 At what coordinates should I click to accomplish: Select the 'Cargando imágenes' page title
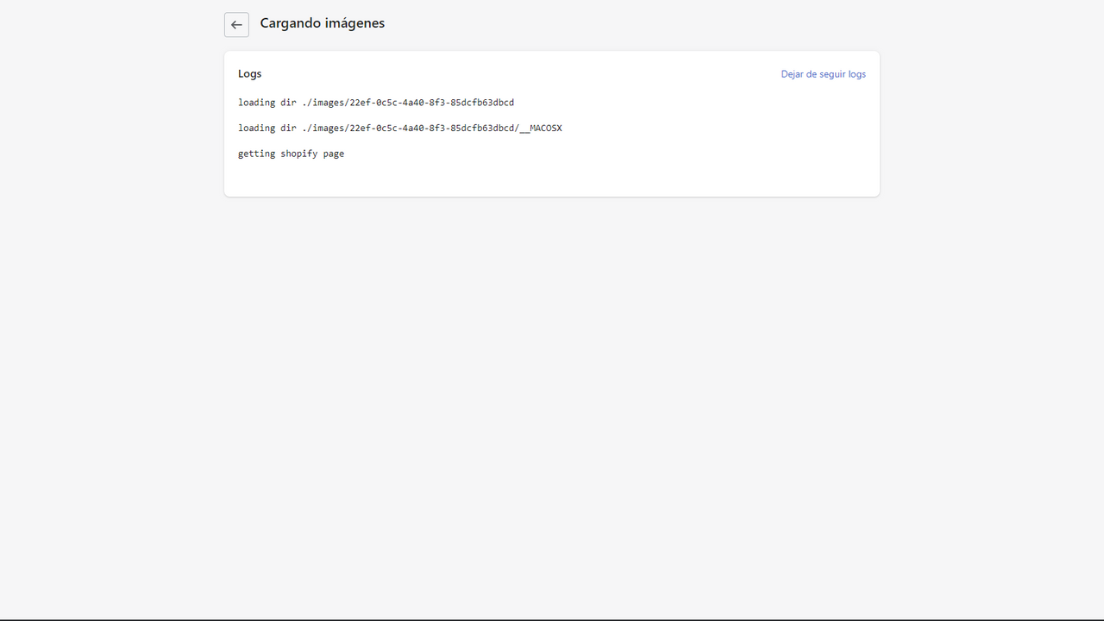[x=323, y=23]
